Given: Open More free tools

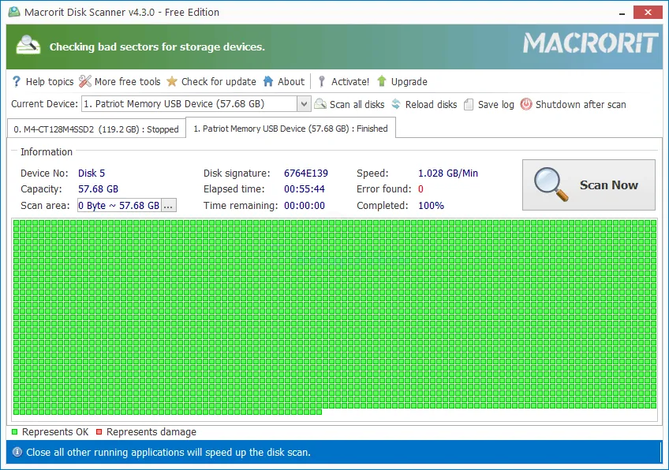Looking at the screenshot, I should pos(128,81).
